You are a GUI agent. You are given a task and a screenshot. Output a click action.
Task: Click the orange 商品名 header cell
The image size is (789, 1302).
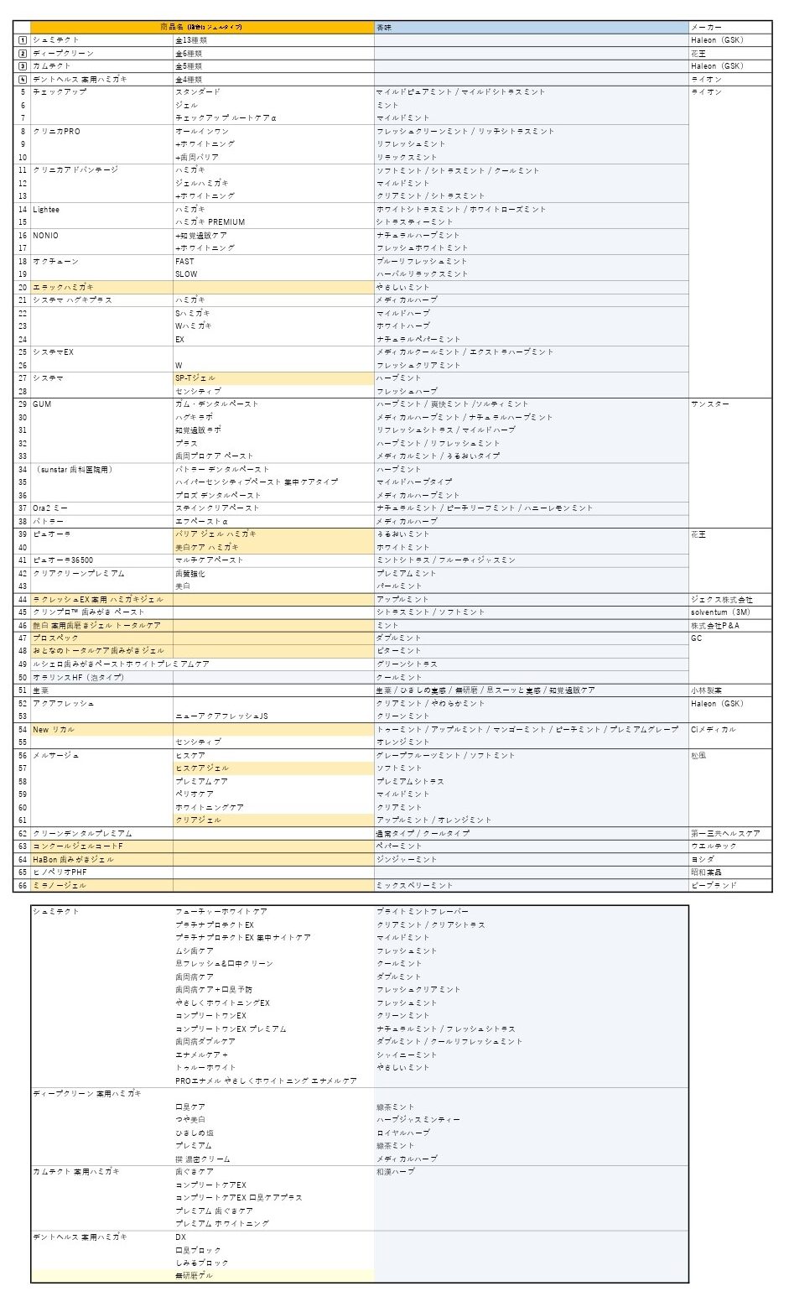[x=202, y=28]
